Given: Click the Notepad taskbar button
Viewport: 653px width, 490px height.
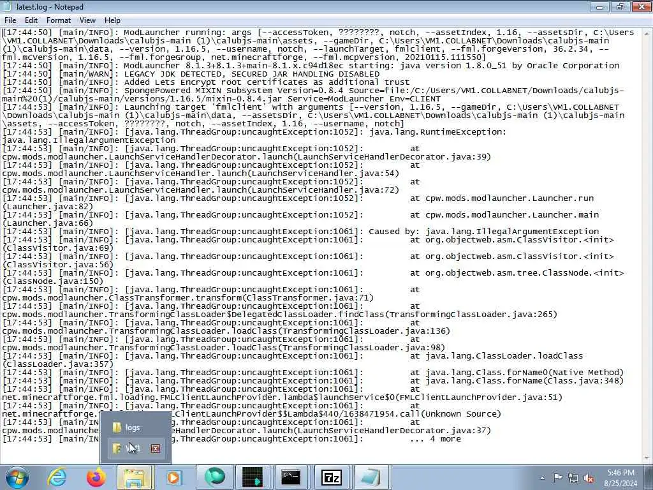Looking at the screenshot, I should tap(371, 477).
